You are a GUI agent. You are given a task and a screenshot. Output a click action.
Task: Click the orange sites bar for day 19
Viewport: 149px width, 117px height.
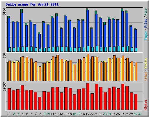pos(88,67)
